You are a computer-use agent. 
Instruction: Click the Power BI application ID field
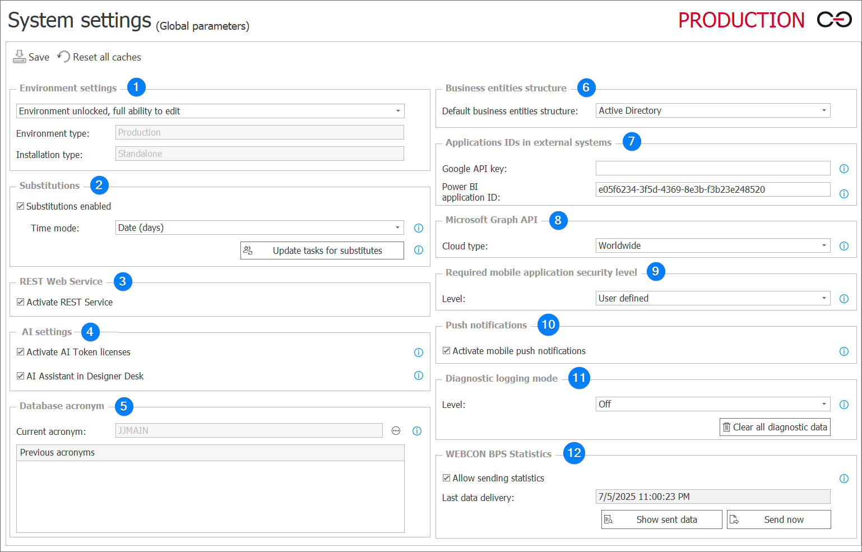pyautogui.click(x=713, y=189)
